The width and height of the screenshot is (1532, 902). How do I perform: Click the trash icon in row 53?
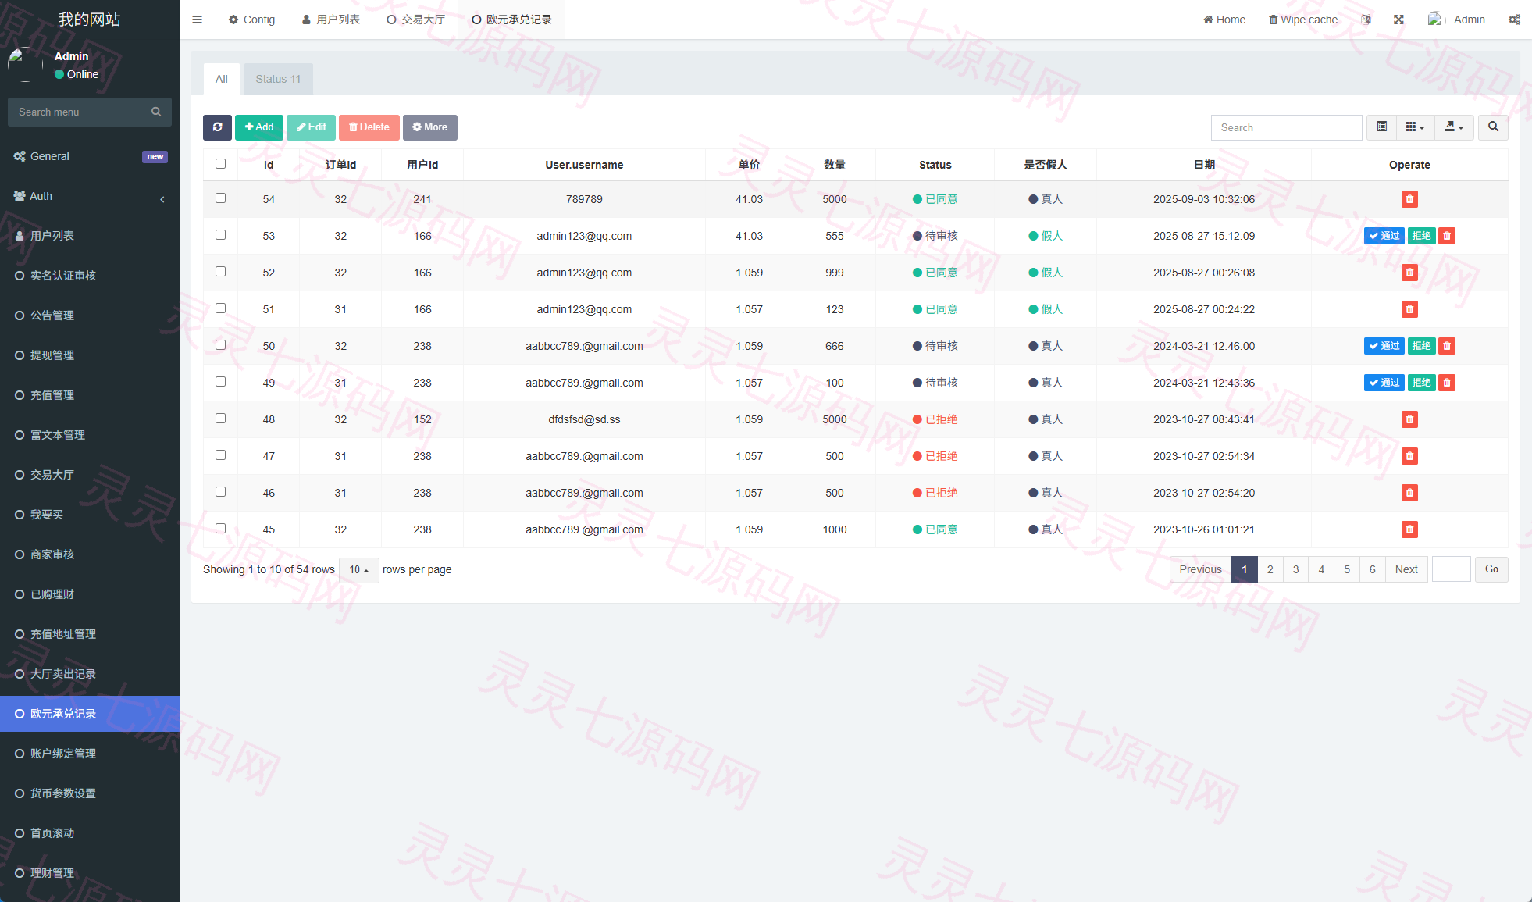[x=1447, y=236]
